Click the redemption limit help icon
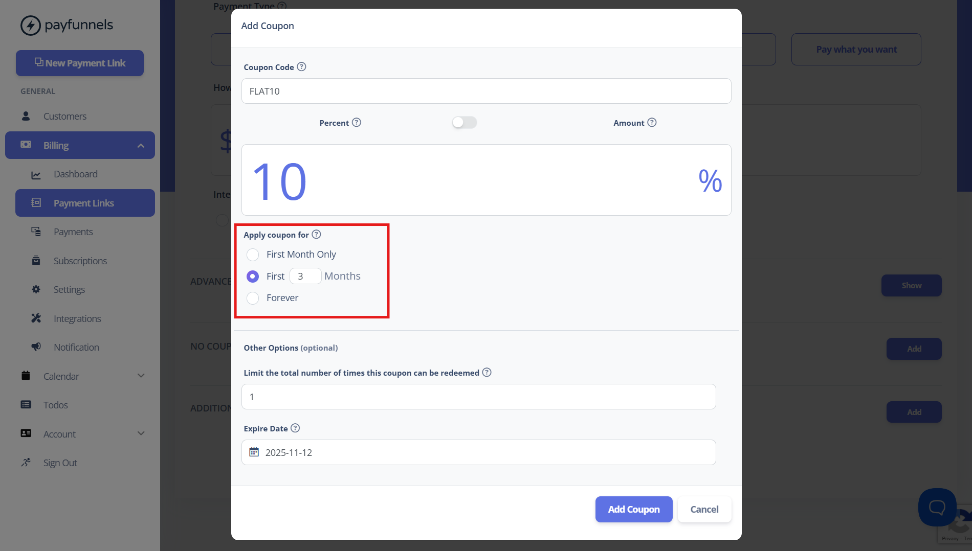The width and height of the screenshot is (972, 551). coord(487,372)
